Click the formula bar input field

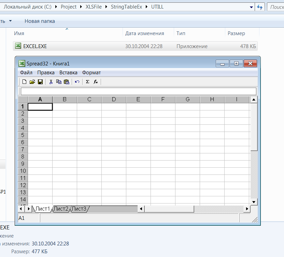139,91
